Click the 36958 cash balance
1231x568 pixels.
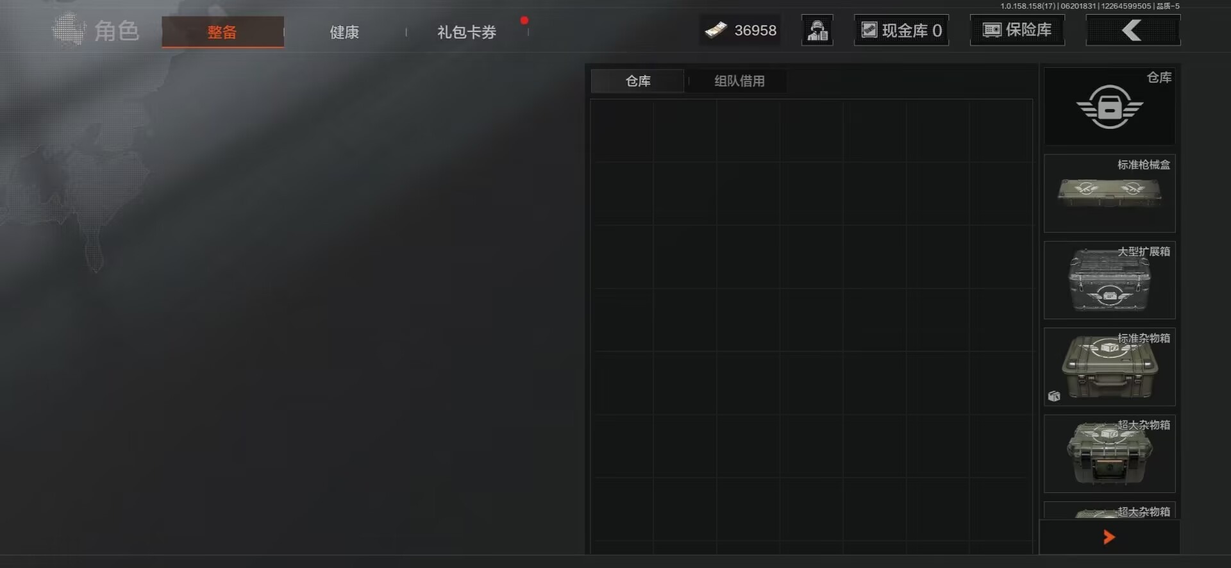(755, 30)
